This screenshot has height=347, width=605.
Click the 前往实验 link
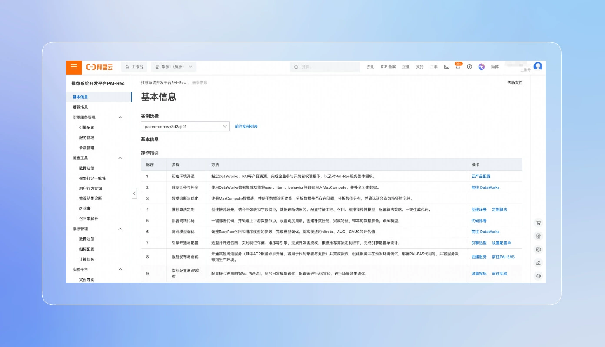click(x=499, y=274)
